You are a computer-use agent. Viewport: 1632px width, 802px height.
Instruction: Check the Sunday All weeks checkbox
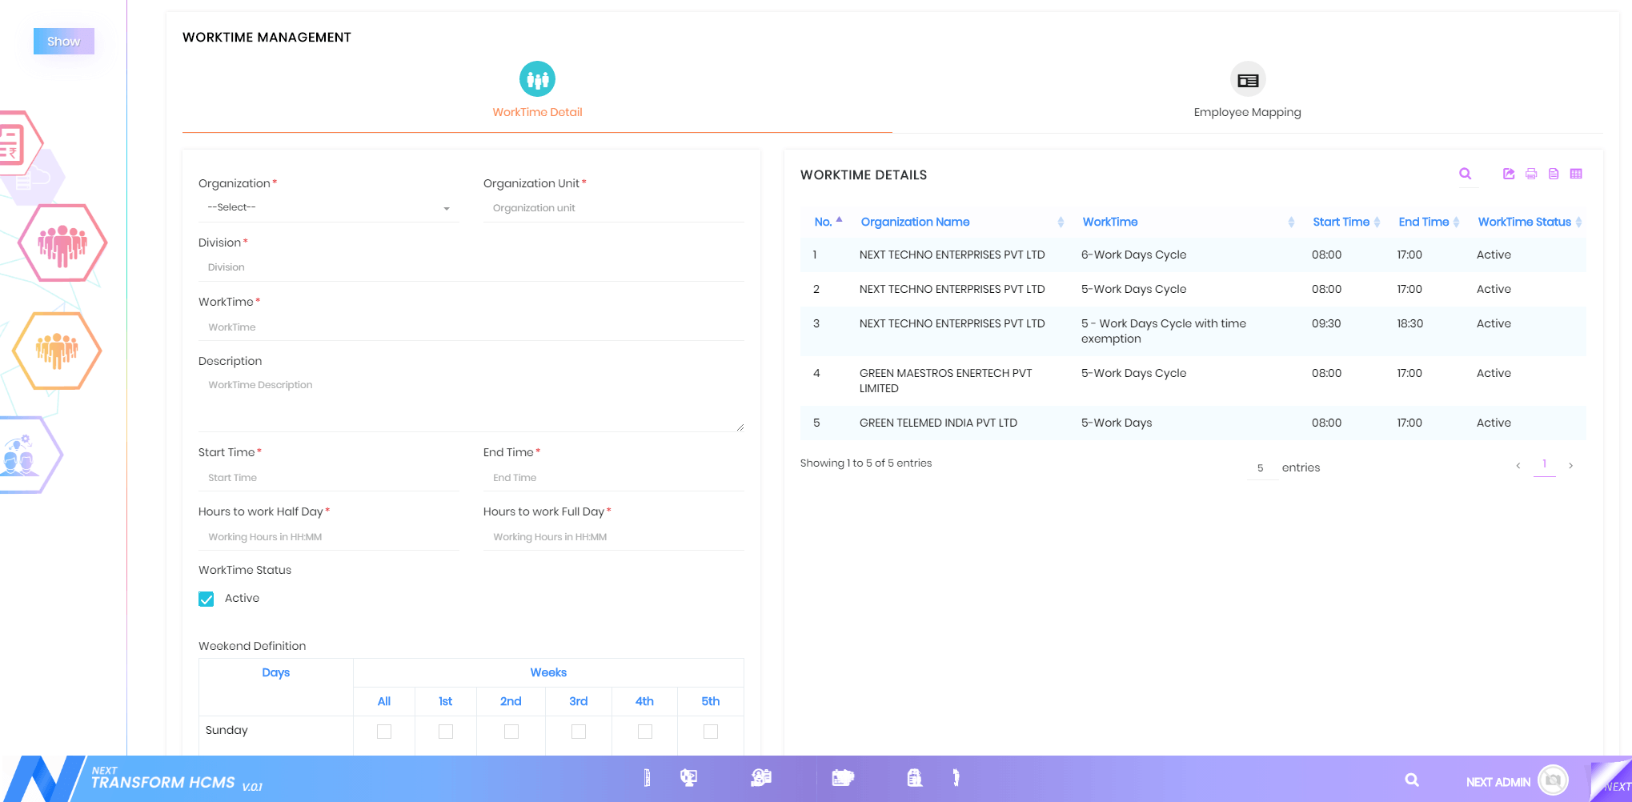pos(384,732)
